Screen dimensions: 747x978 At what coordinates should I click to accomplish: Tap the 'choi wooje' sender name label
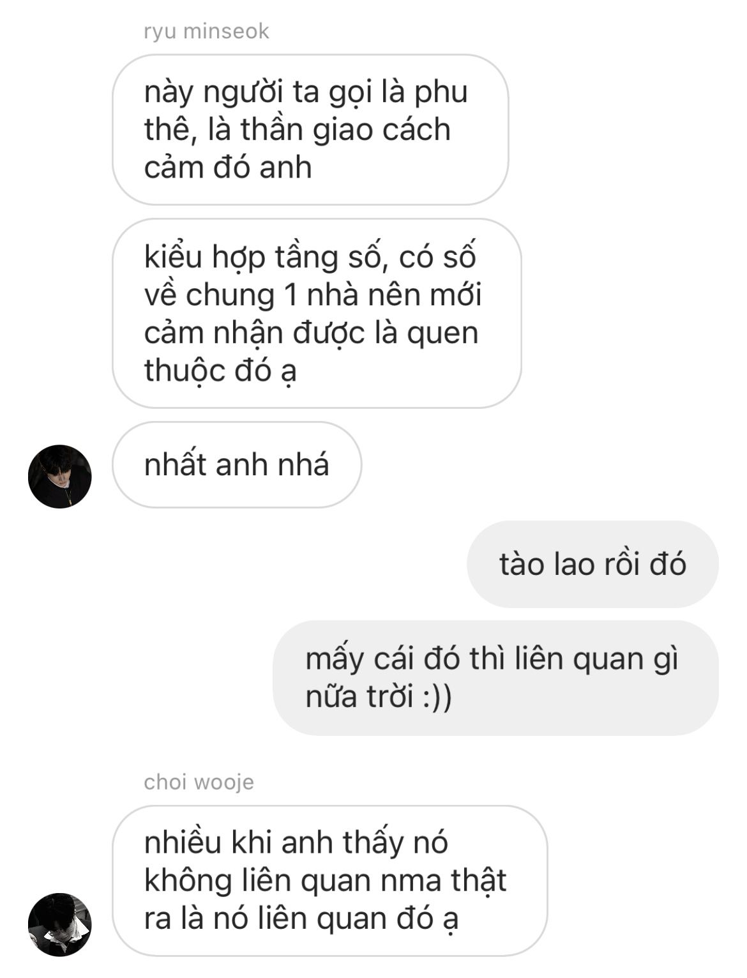(199, 782)
